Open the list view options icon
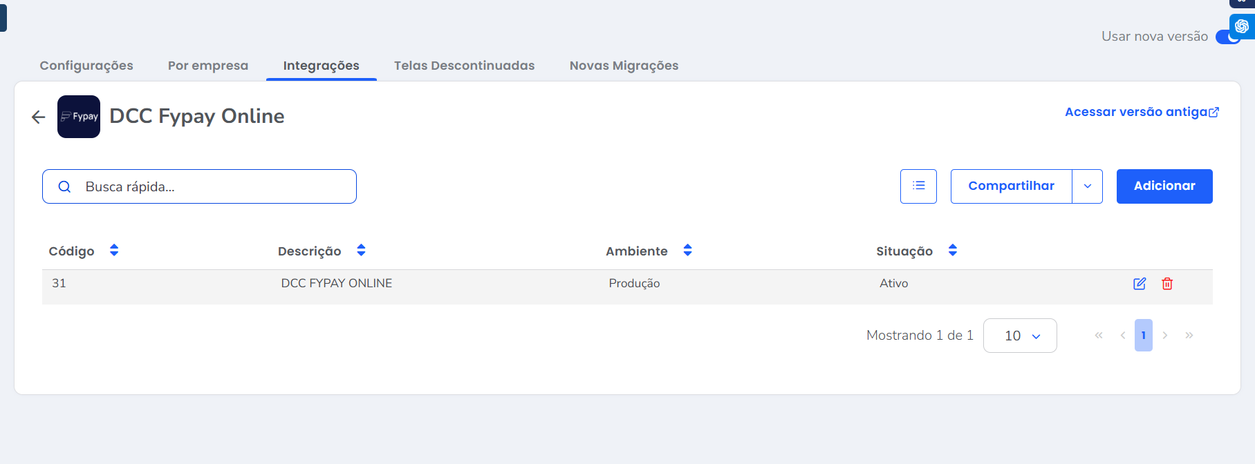 coord(918,186)
